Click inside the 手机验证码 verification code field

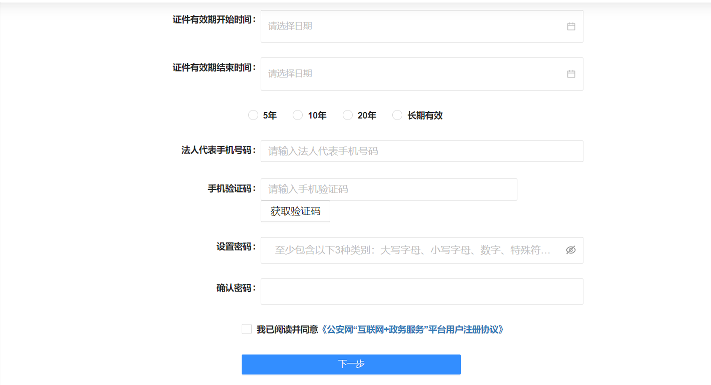click(389, 189)
